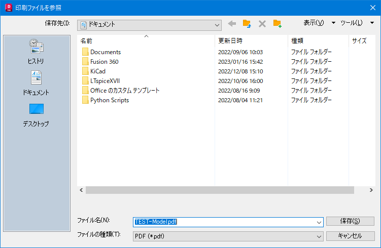Select the LTspiceXVII folder name
This screenshot has height=248, width=381.
105,81
